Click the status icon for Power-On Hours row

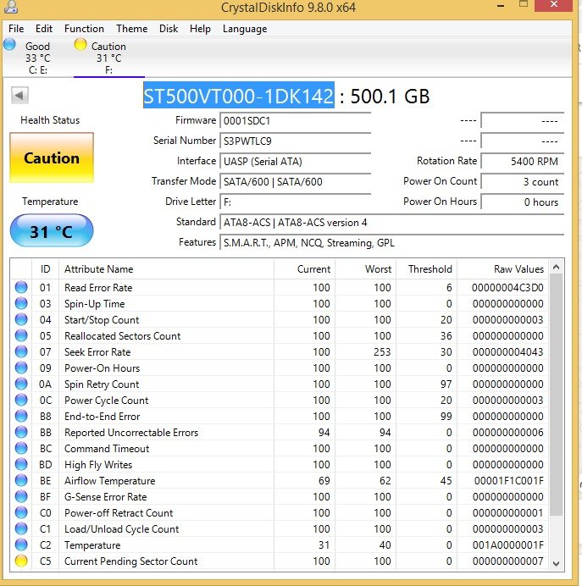click(x=21, y=368)
